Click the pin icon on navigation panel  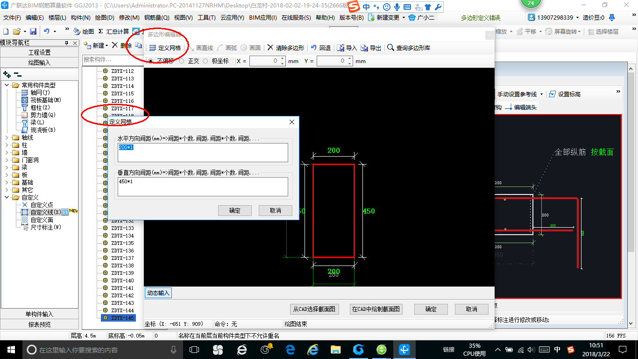66,43
